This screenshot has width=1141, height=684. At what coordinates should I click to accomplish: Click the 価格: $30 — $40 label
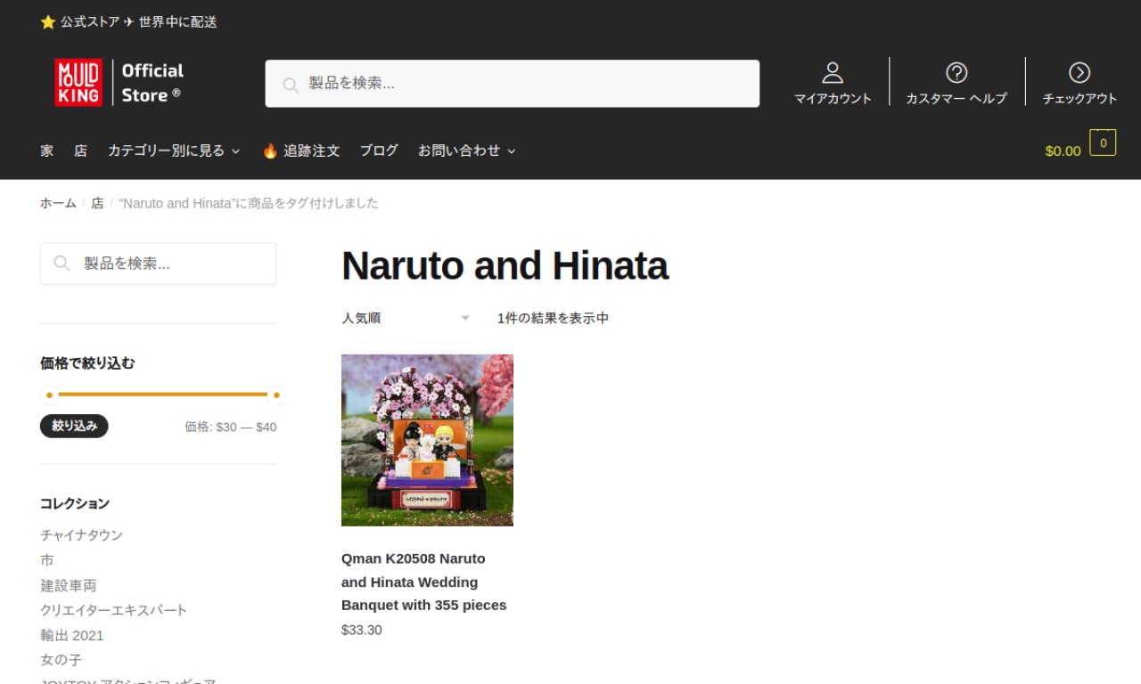(230, 427)
